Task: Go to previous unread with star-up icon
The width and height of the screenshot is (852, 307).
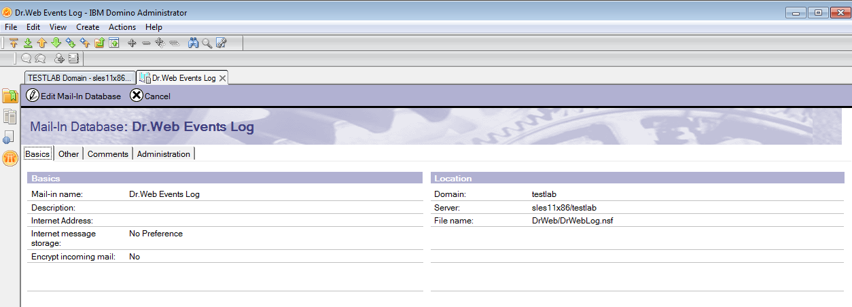Action: coord(85,43)
